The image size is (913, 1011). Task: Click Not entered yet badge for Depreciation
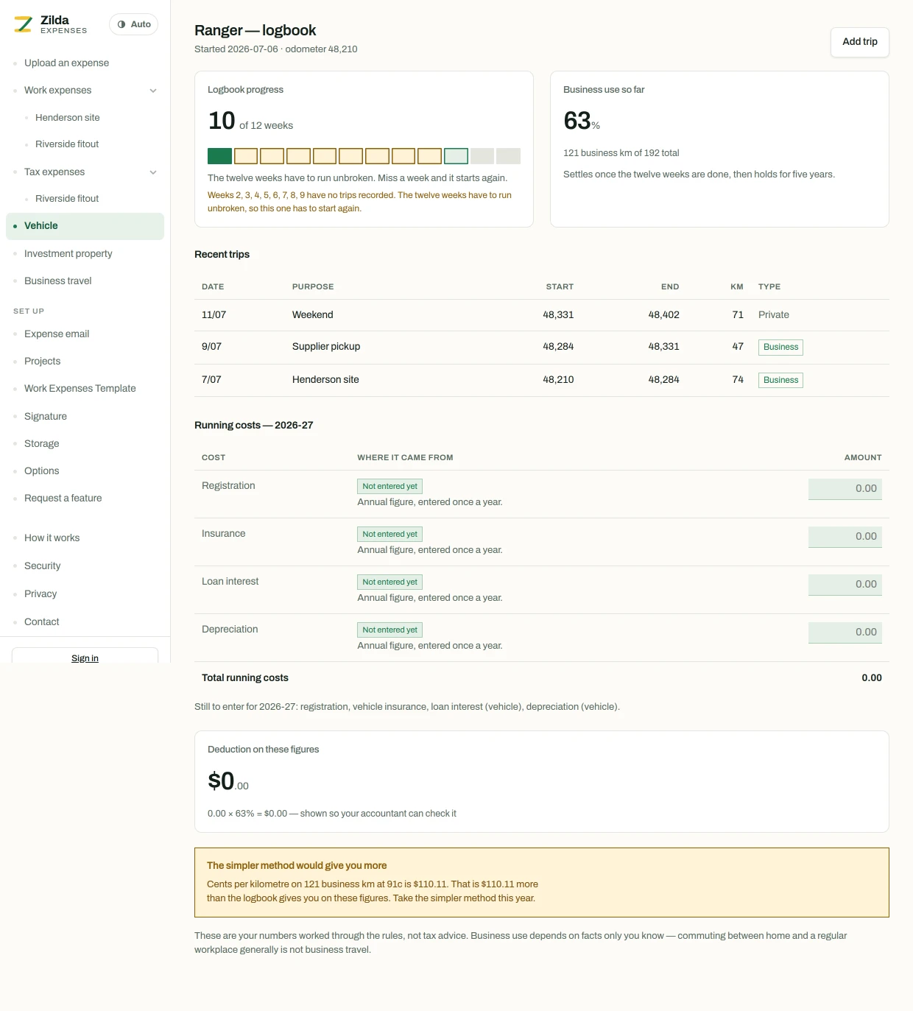tap(389, 630)
